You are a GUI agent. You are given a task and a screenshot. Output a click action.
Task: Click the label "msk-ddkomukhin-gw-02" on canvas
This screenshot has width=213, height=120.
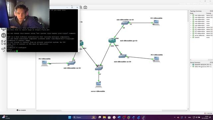pos(128,41)
